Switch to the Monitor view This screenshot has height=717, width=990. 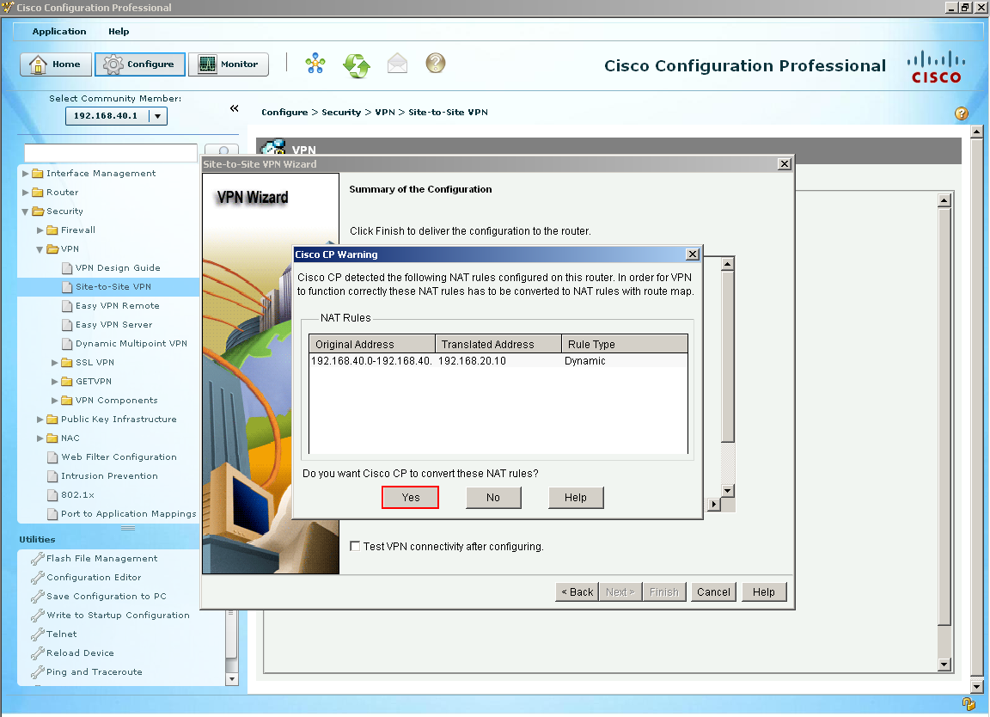[229, 64]
